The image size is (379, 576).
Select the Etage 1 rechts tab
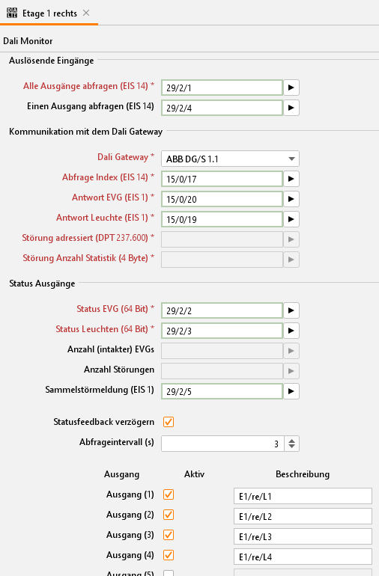pos(49,13)
